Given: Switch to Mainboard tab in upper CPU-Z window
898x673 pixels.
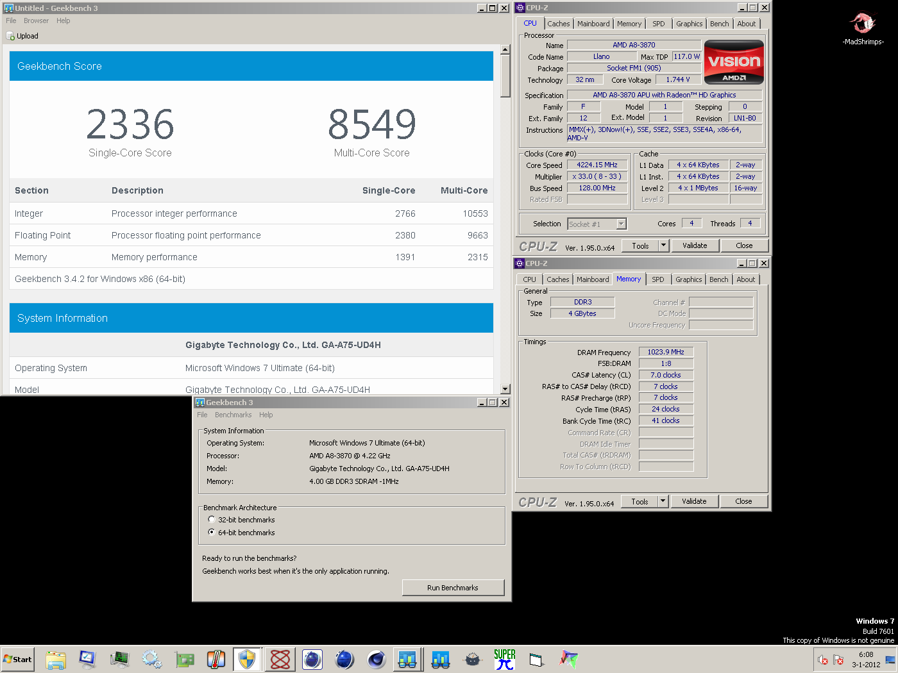Looking at the screenshot, I should tap(593, 24).
